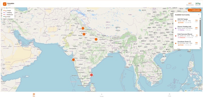
Task: Click the Annadan orange leaf logo
Action: point(5,4)
